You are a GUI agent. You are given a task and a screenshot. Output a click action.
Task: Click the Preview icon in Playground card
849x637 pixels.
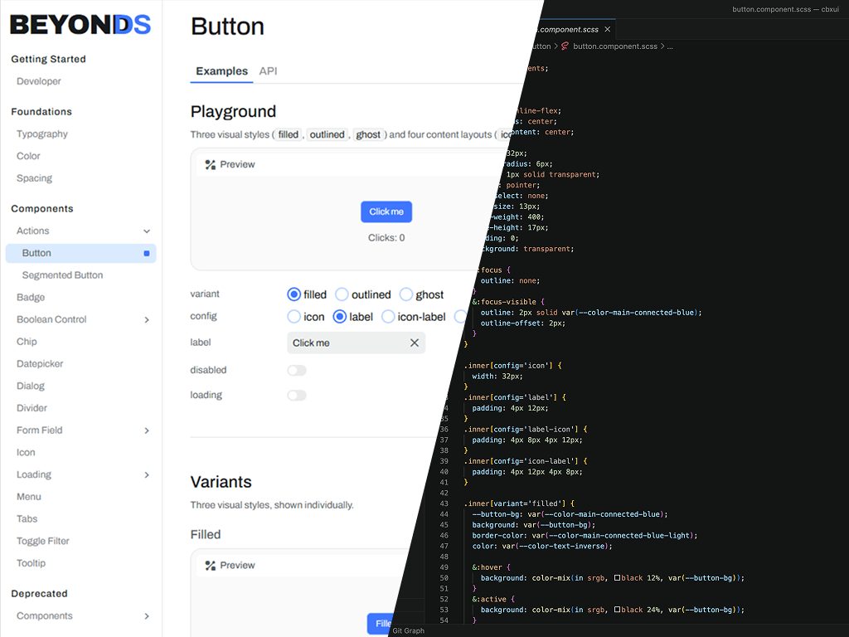pyautogui.click(x=211, y=165)
